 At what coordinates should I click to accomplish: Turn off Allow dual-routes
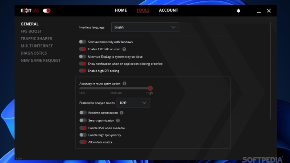(83, 142)
